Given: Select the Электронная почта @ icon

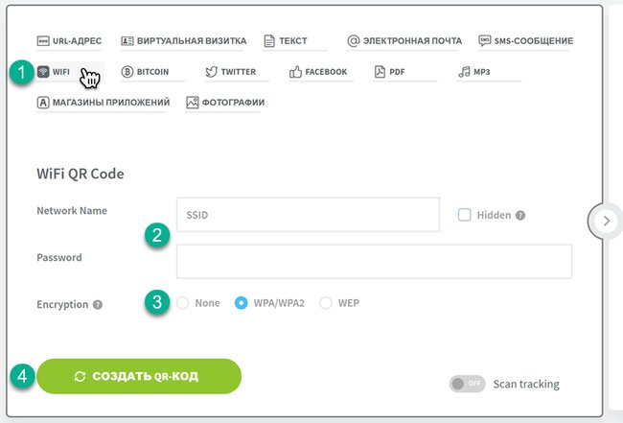Looking at the screenshot, I should pyautogui.click(x=354, y=40).
